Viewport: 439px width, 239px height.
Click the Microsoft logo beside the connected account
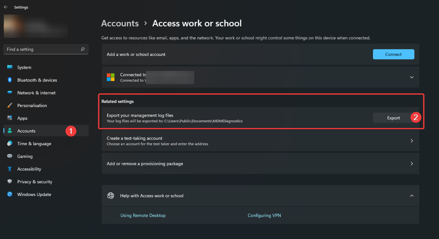tap(111, 77)
